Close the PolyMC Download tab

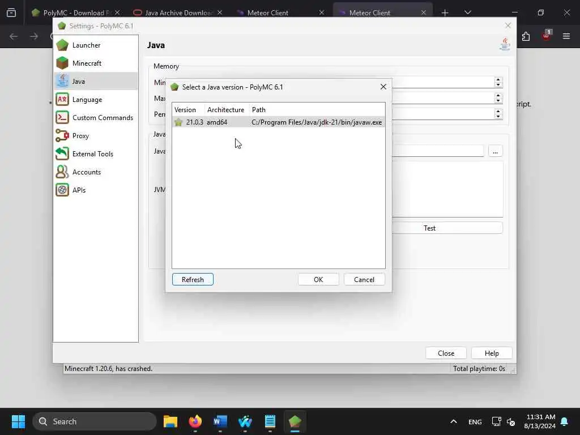pos(117,12)
